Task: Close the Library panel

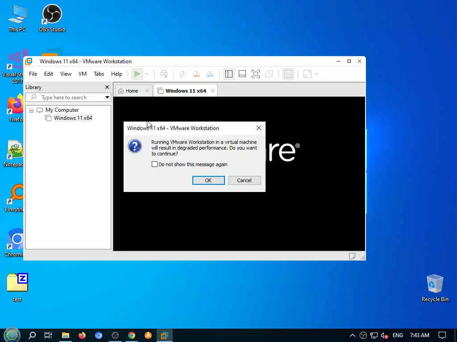Action: pyautogui.click(x=107, y=87)
